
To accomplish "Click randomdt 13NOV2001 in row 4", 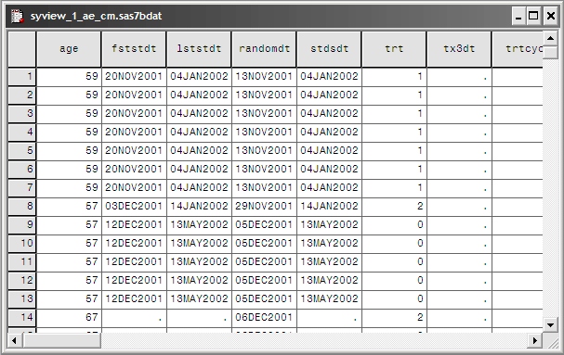I will (x=264, y=133).
